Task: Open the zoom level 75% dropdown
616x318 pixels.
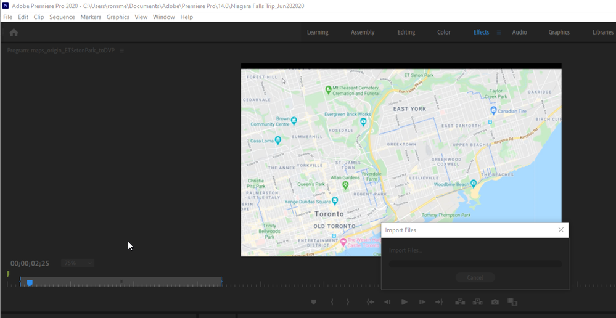Action: pos(78,263)
